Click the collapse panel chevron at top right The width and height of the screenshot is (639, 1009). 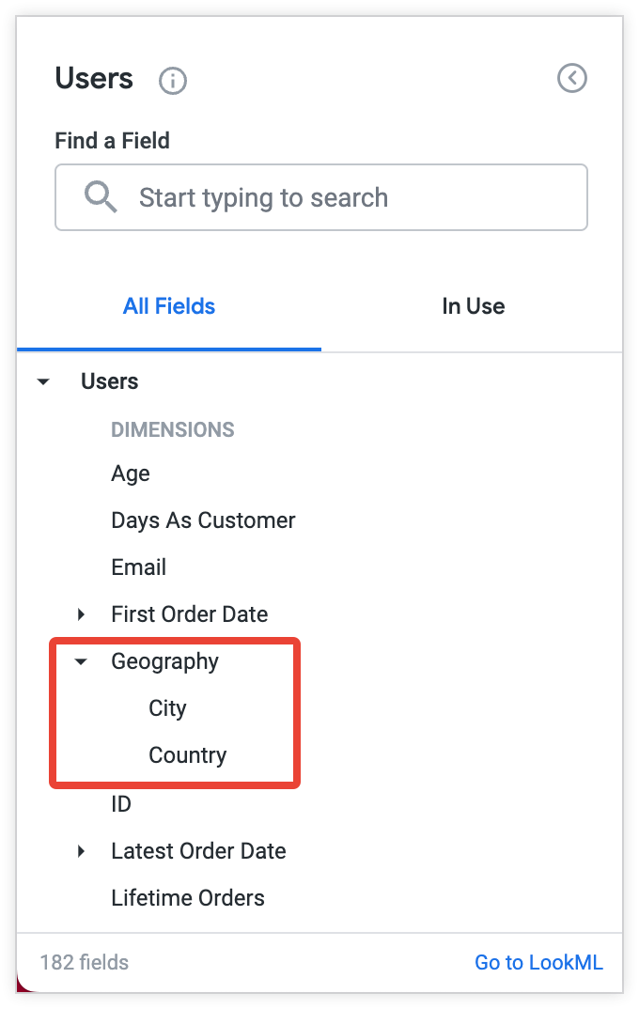[x=572, y=79]
